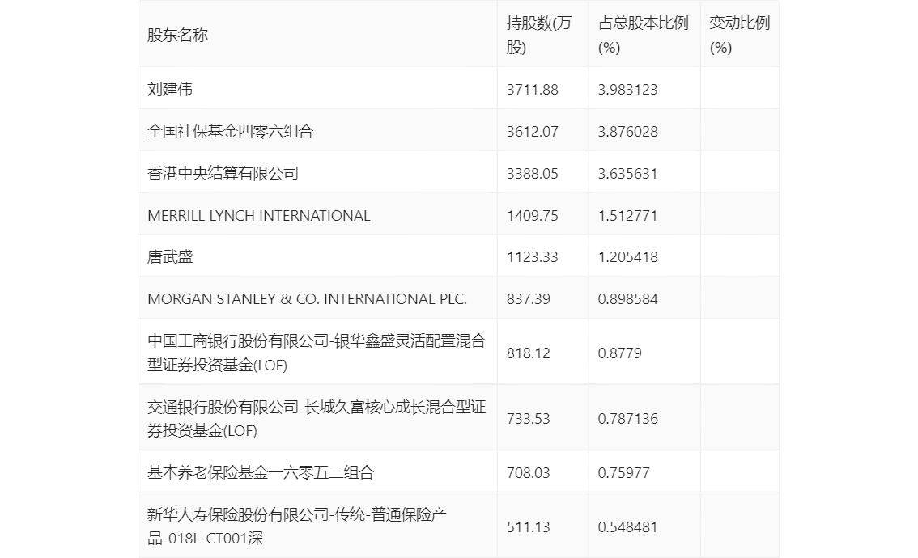Select the value 3711.88

pyautogui.click(x=532, y=90)
